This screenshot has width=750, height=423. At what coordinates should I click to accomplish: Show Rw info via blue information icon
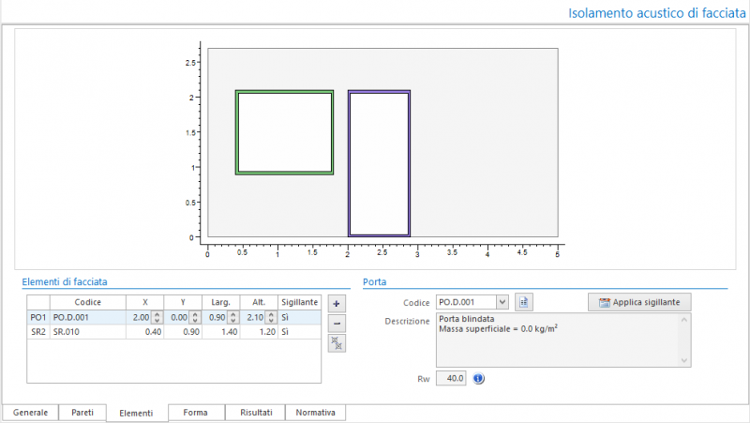[478, 379]
